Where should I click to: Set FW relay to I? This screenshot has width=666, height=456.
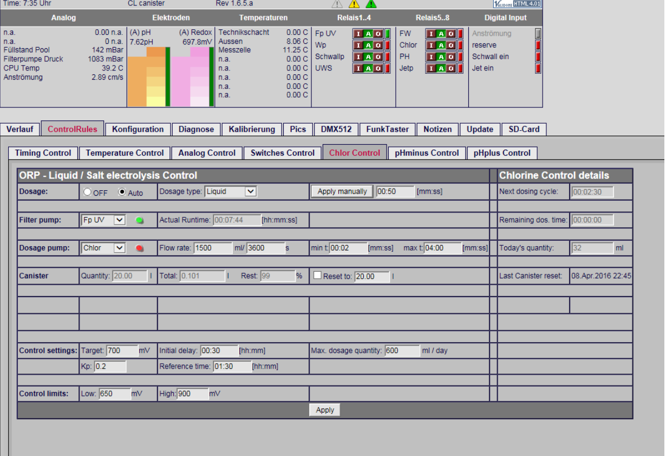click(431, 34)
